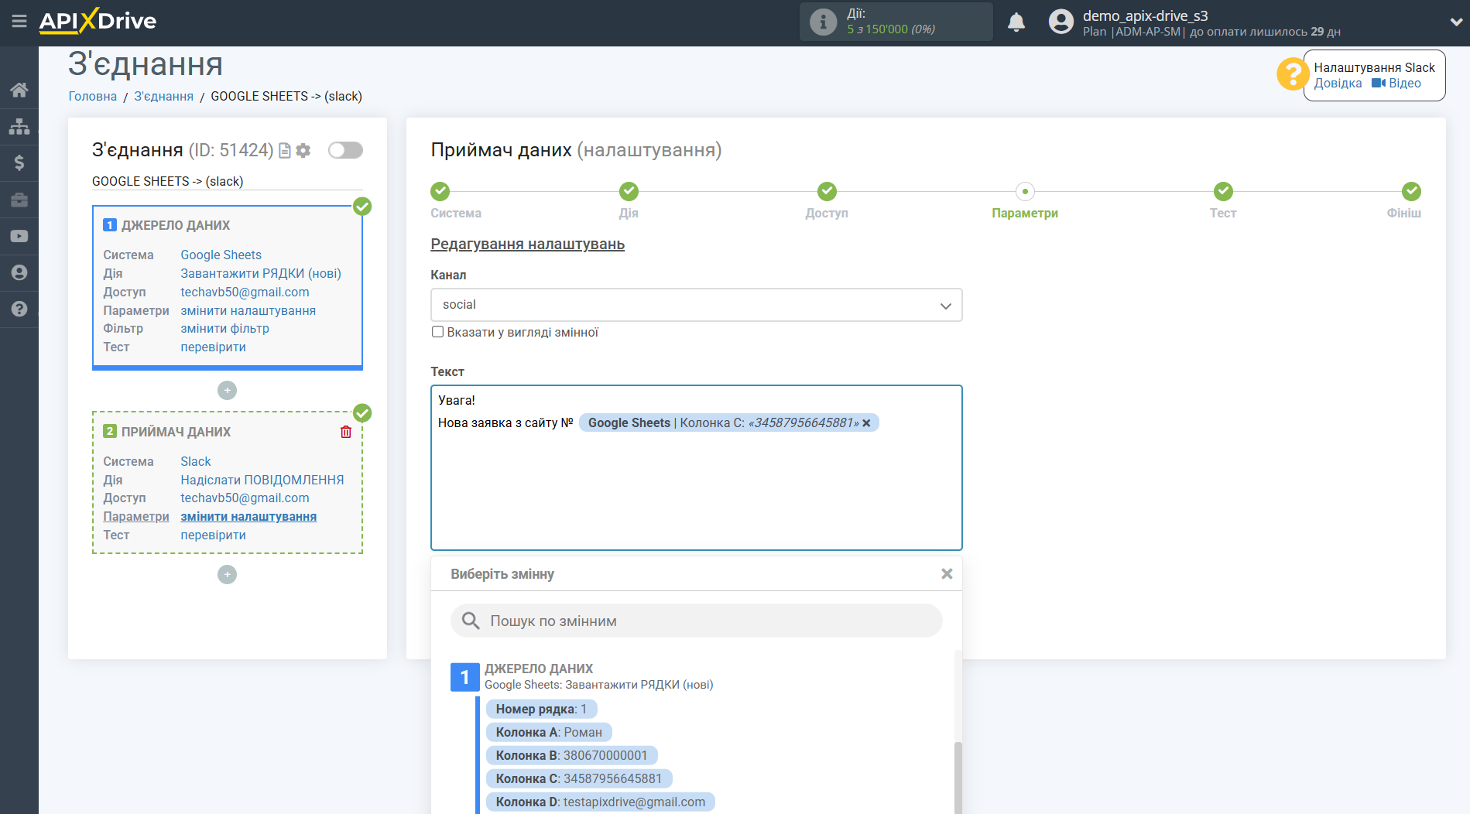
Task: Expand the account dropdown chevron
Action: click(x=1455, y=22)
